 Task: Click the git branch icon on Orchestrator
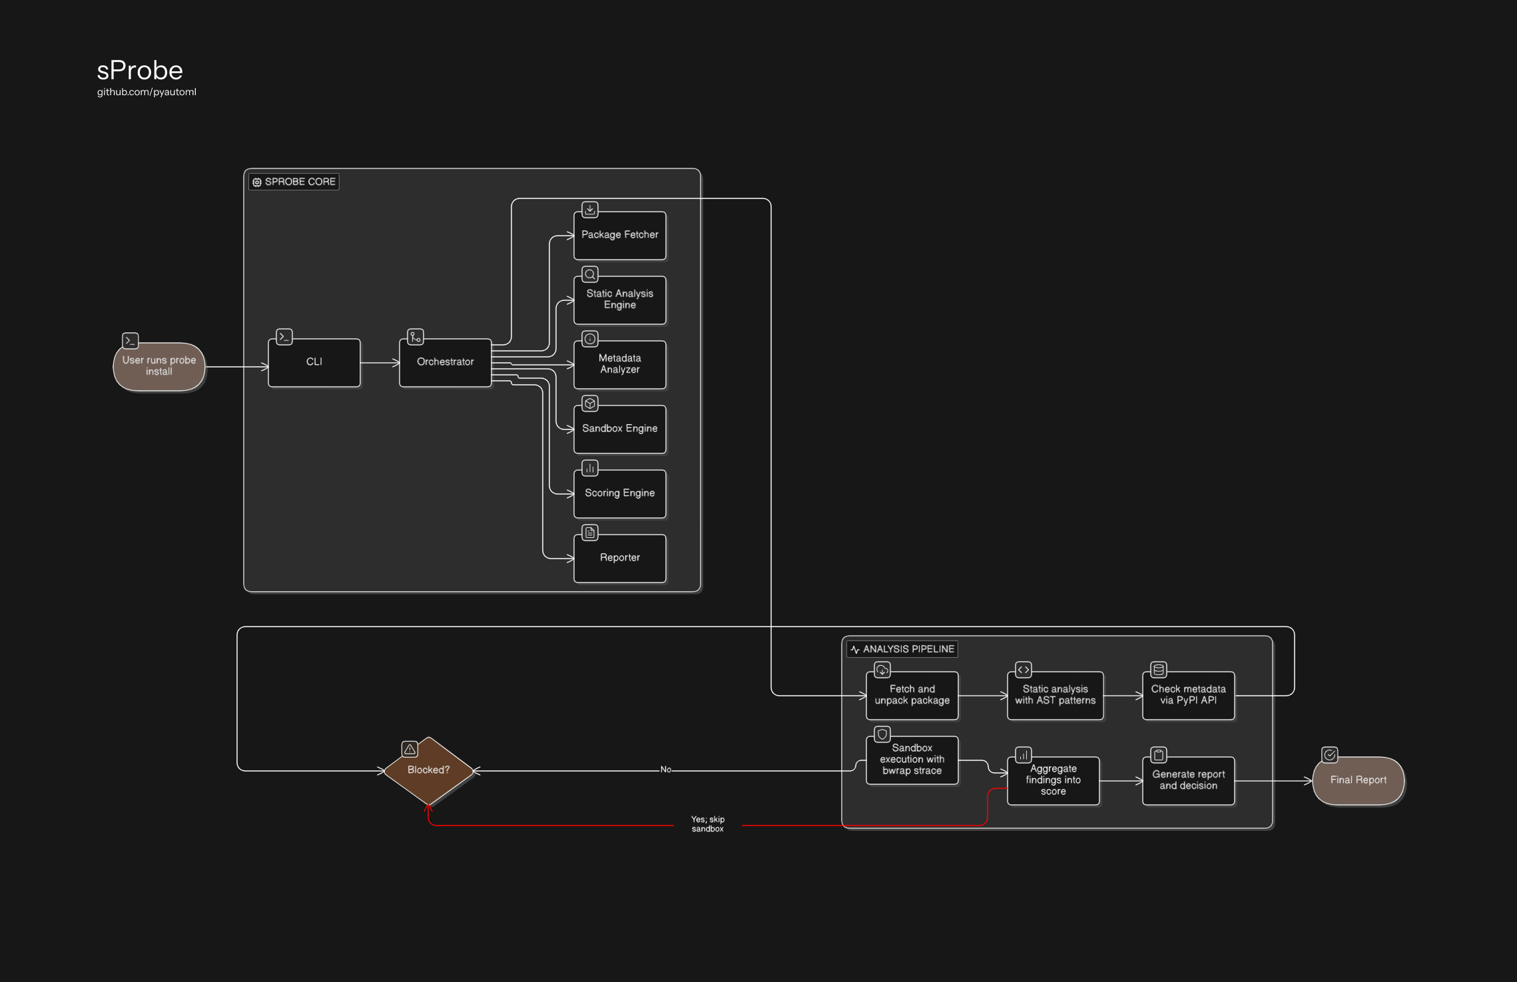click(x=416, y=337)
